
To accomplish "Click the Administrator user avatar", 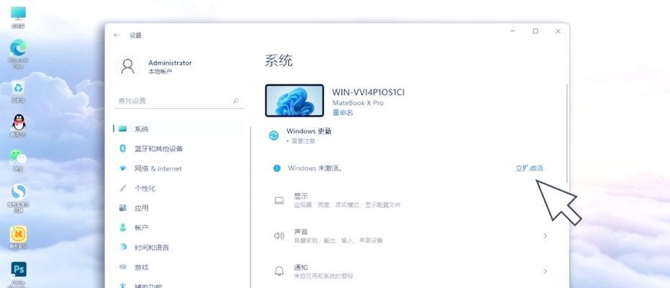I will click(127, 66).
